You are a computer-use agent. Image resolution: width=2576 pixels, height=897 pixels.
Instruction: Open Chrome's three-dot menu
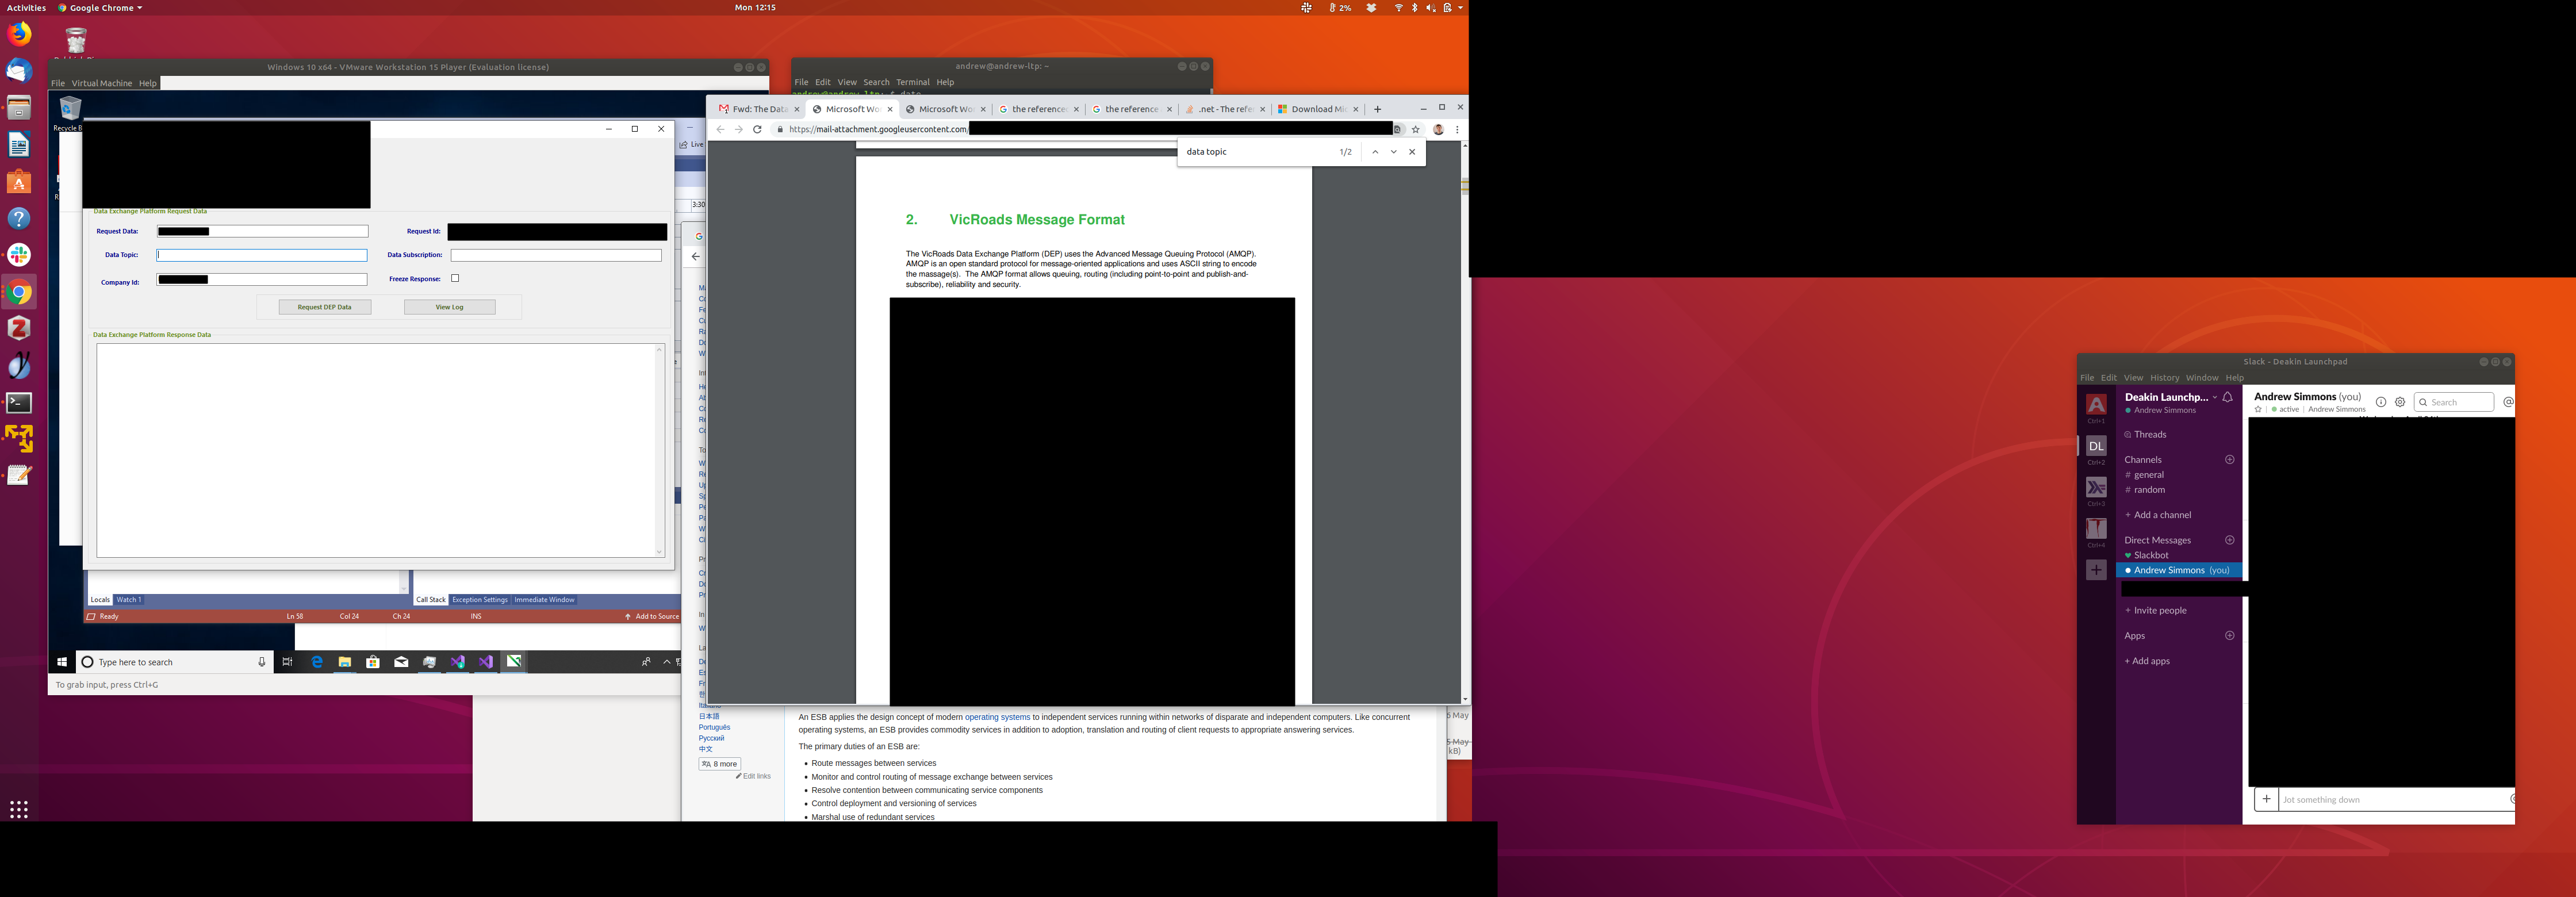[x=1457, y=129]
